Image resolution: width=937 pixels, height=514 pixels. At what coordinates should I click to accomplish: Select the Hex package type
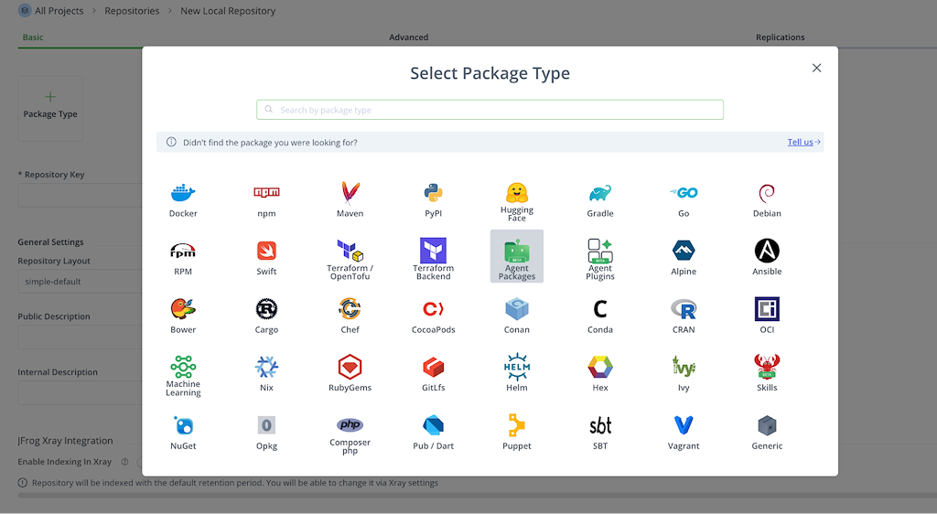coord(600,374)
